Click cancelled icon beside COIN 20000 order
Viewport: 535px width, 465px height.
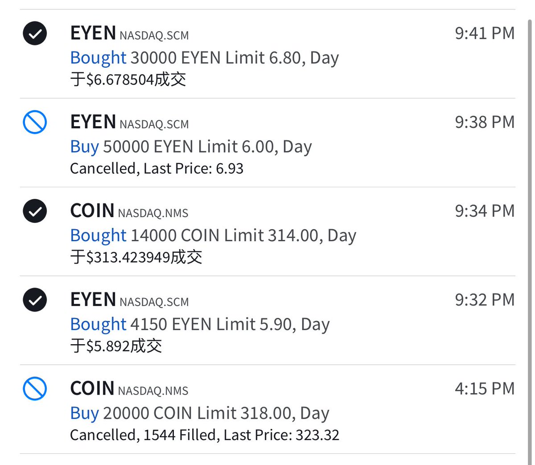(x=35, y=389)
